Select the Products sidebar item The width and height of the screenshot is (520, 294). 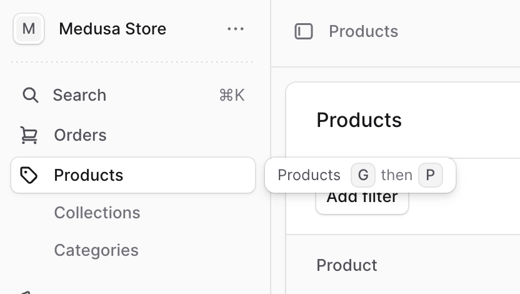[x=89, y=175]
